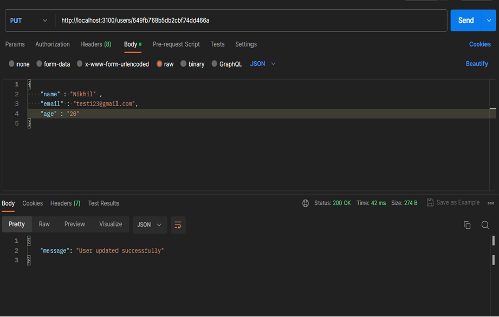Click the request body editor scrollbar marker
The width and height of the screenshot is (499, 317).
[x=492, y=109]
